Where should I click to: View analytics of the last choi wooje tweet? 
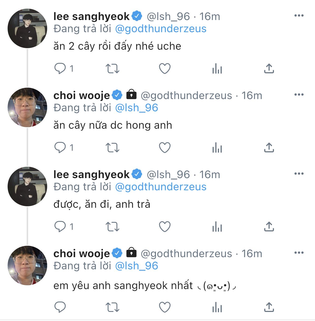point(217,307)
